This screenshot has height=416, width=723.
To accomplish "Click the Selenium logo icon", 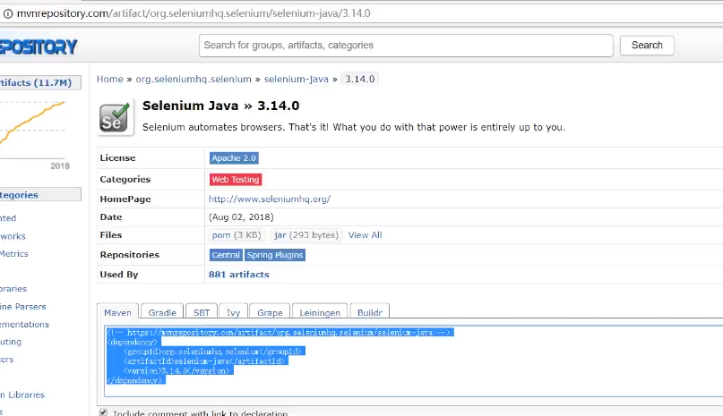I will [x=116, y=117].
